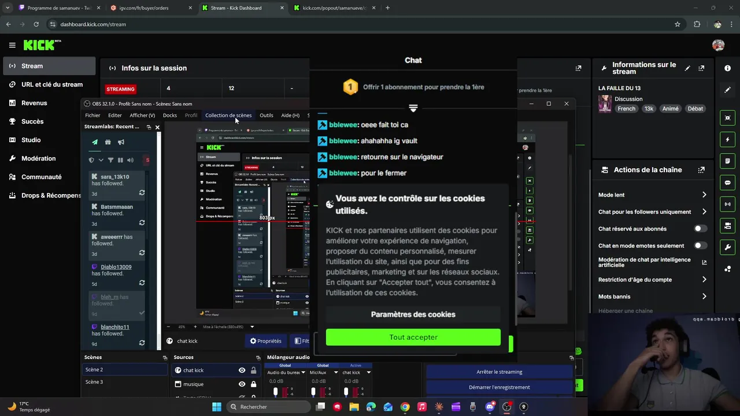Undock the Streamlabs Recent dock
The height and width of the screenshot is (416, 740).
(x=149, y=127)
